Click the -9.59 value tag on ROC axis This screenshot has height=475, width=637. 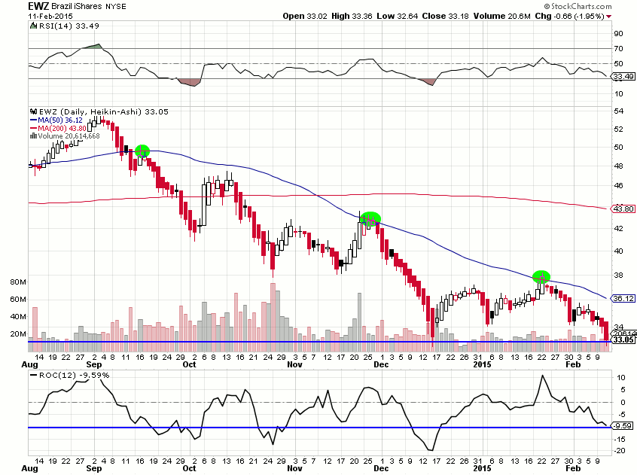tap(623, 425)
